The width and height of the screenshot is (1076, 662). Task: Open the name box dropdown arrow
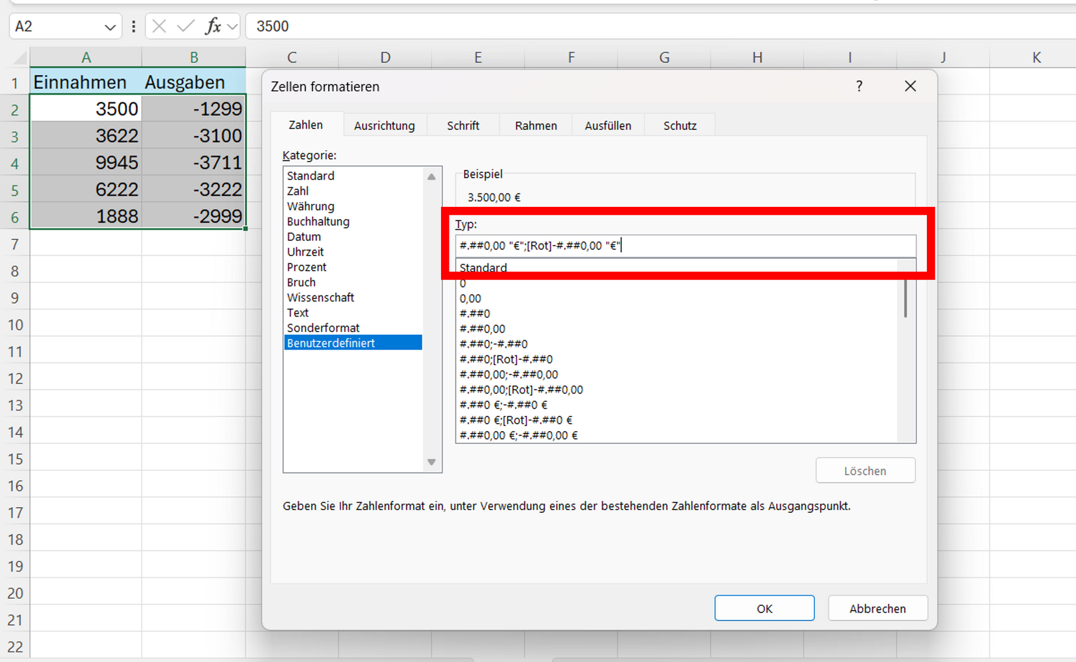pyautogui.click(x=110, y=26)
